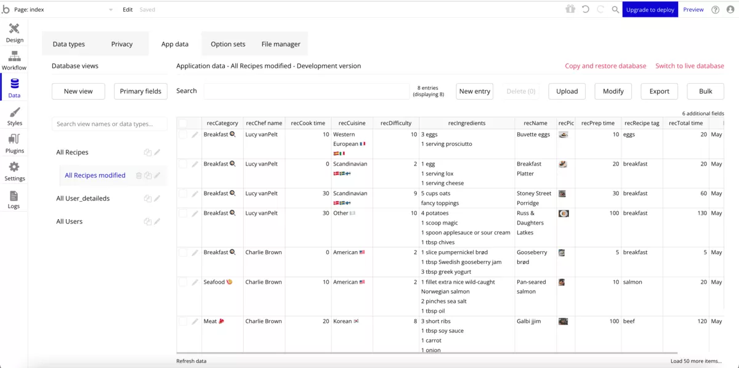Check the select-all box in the table header
The image size is (739, 368).
pos(182,122)
